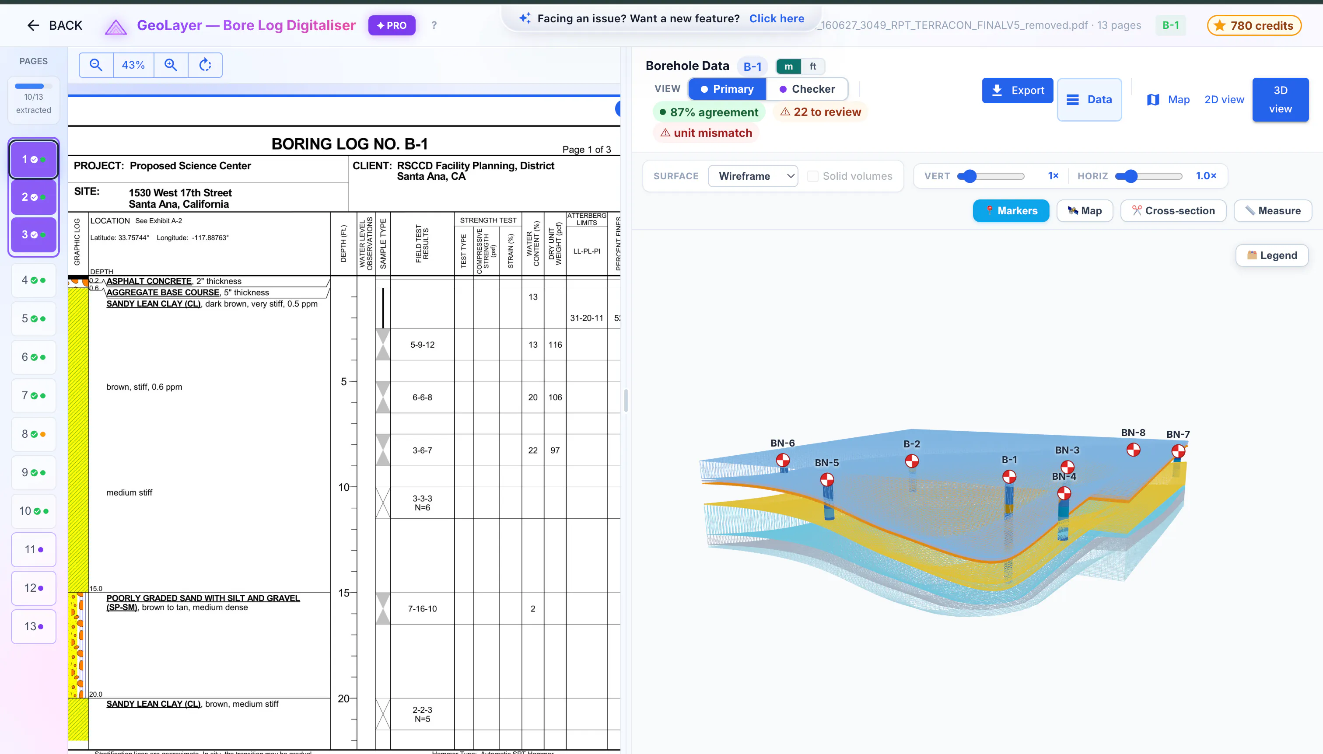
Task: Click the Export button
Action: [x=1017, y=90]
